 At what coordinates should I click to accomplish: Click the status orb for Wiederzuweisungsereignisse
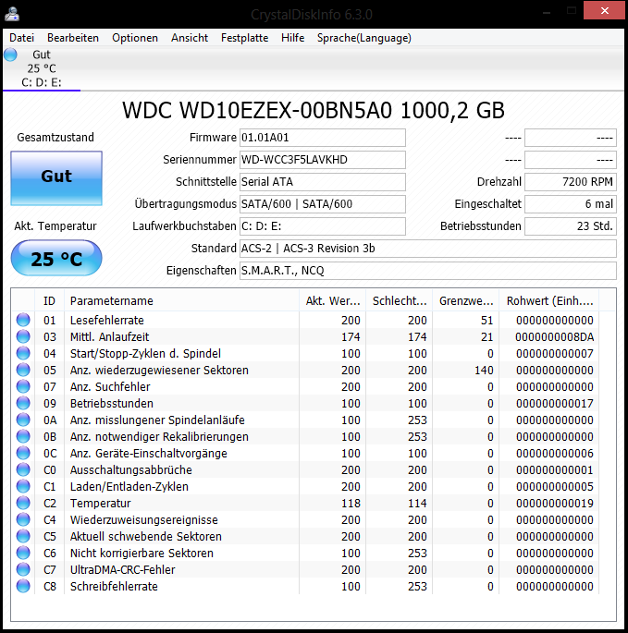pos(23,519)
